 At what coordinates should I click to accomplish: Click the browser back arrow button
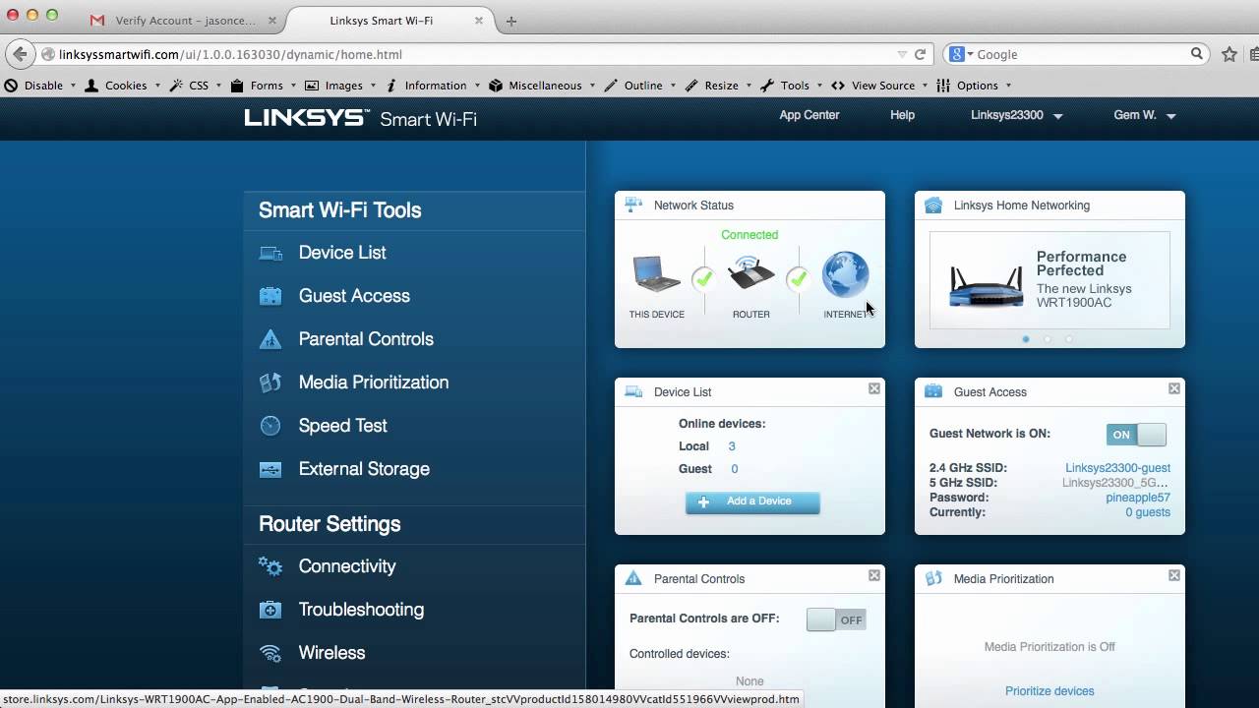(x=20, y=54)
